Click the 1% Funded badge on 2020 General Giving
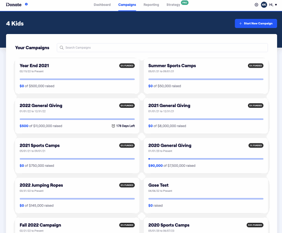282x233 pixels. (256, 146)
